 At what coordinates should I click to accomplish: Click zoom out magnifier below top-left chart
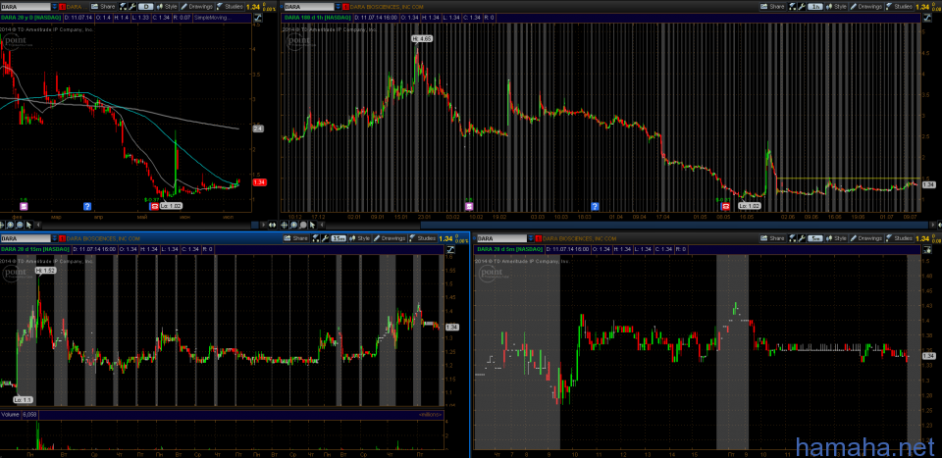(x=20, y=226)
